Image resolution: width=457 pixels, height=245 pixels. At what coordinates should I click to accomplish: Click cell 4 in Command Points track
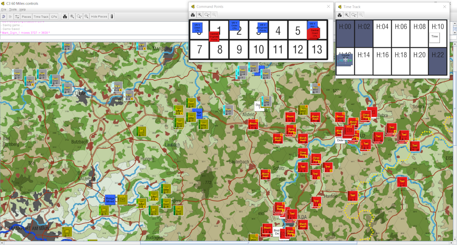pyautogui.click(x=278, y=30)
